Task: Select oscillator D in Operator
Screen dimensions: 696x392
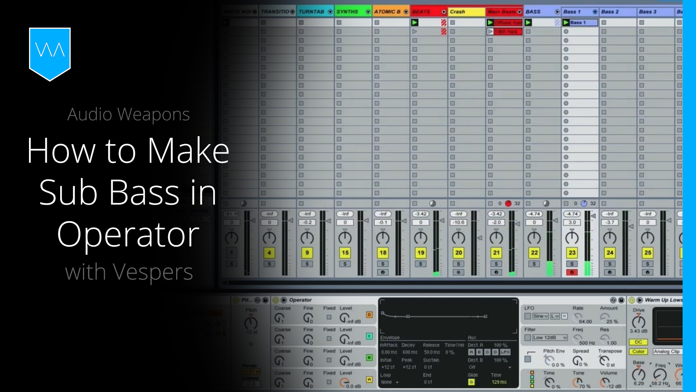Action: pyautogui.click(x=369, y=315)
